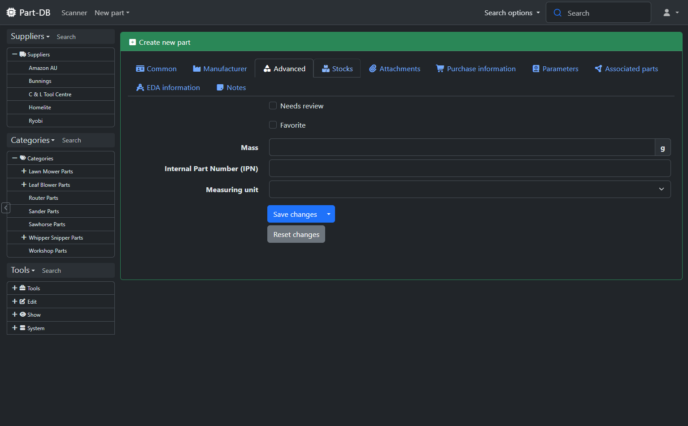Click the Edit pencil icon in the tree
The height and width of the screenshot is (426, 688).
point(22,301)
